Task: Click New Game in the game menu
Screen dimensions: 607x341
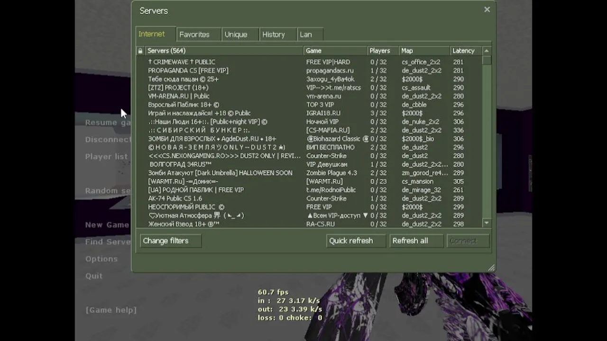Action: (x=107, y=224)
